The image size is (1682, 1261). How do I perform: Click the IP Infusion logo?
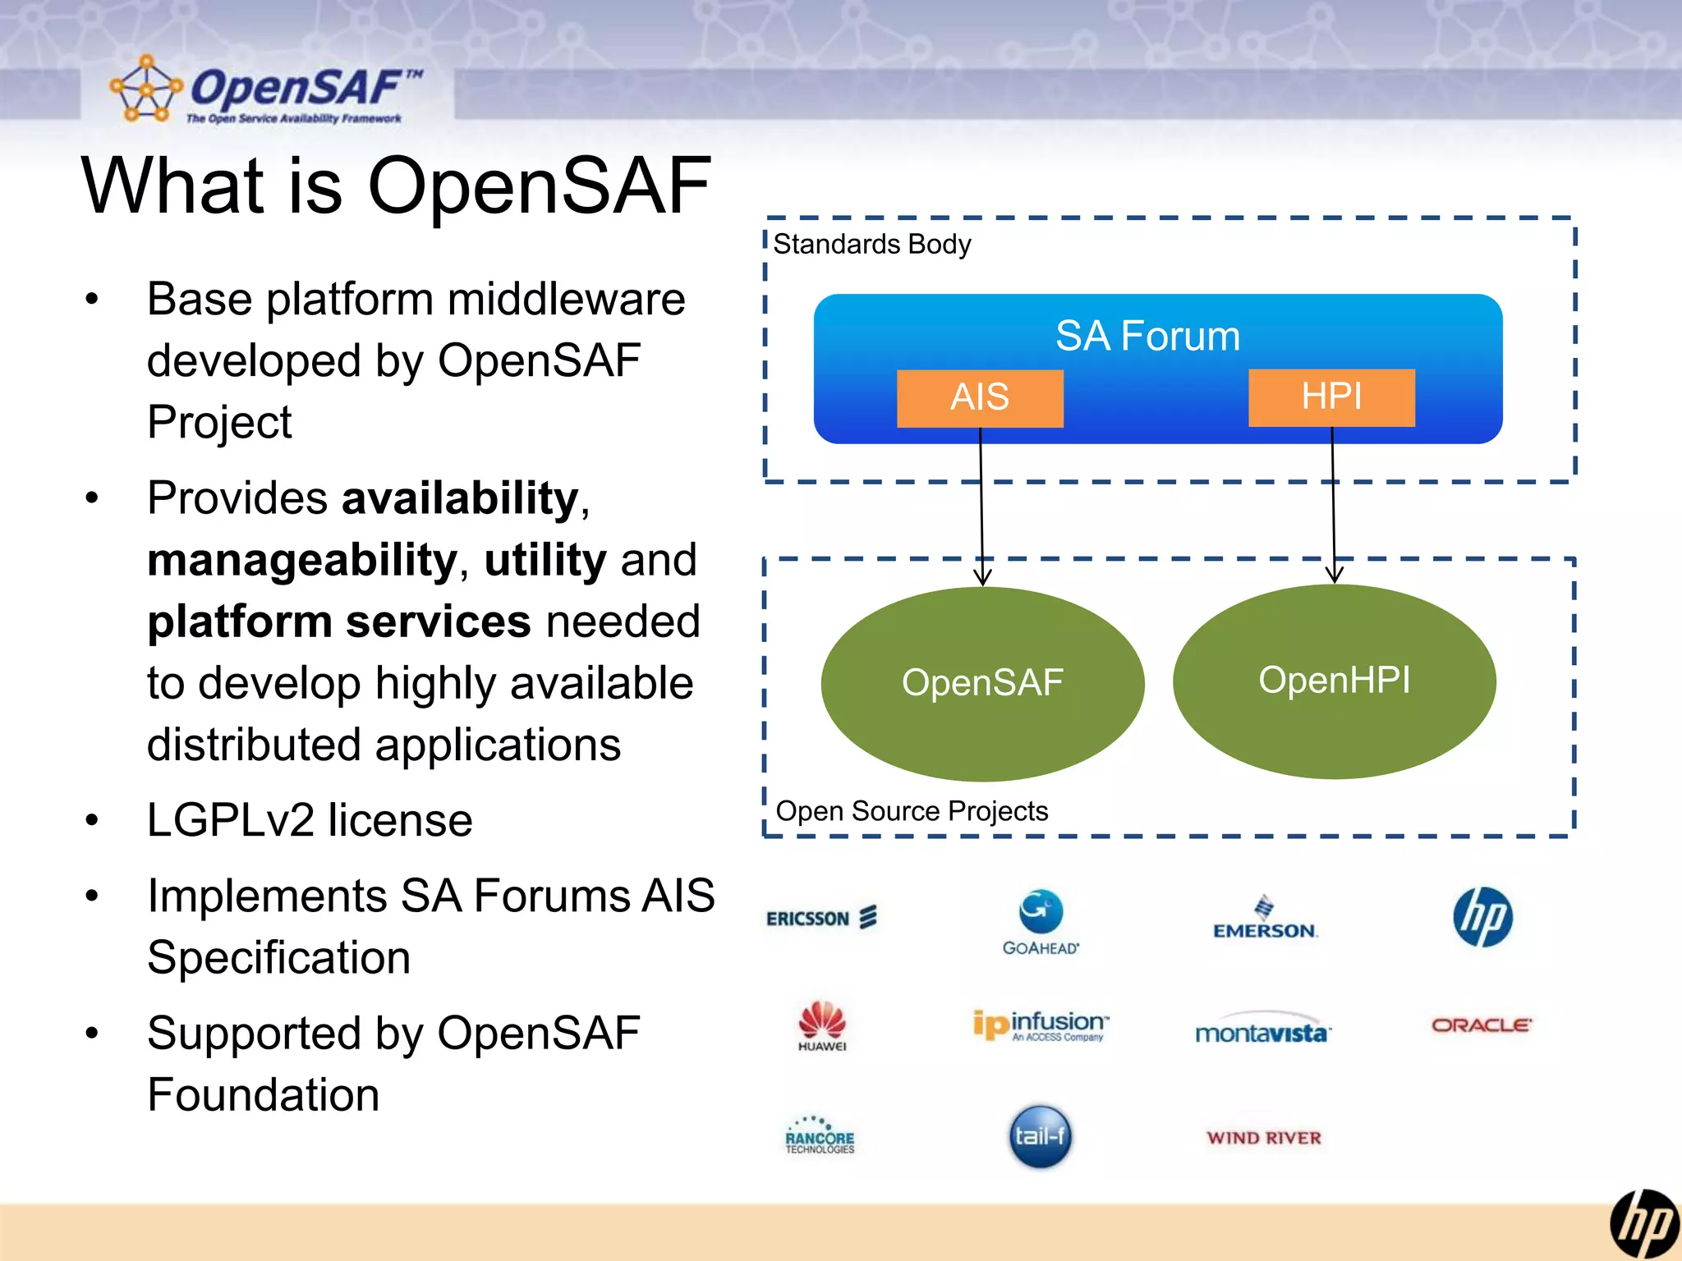click(x=1041, y=1025)
